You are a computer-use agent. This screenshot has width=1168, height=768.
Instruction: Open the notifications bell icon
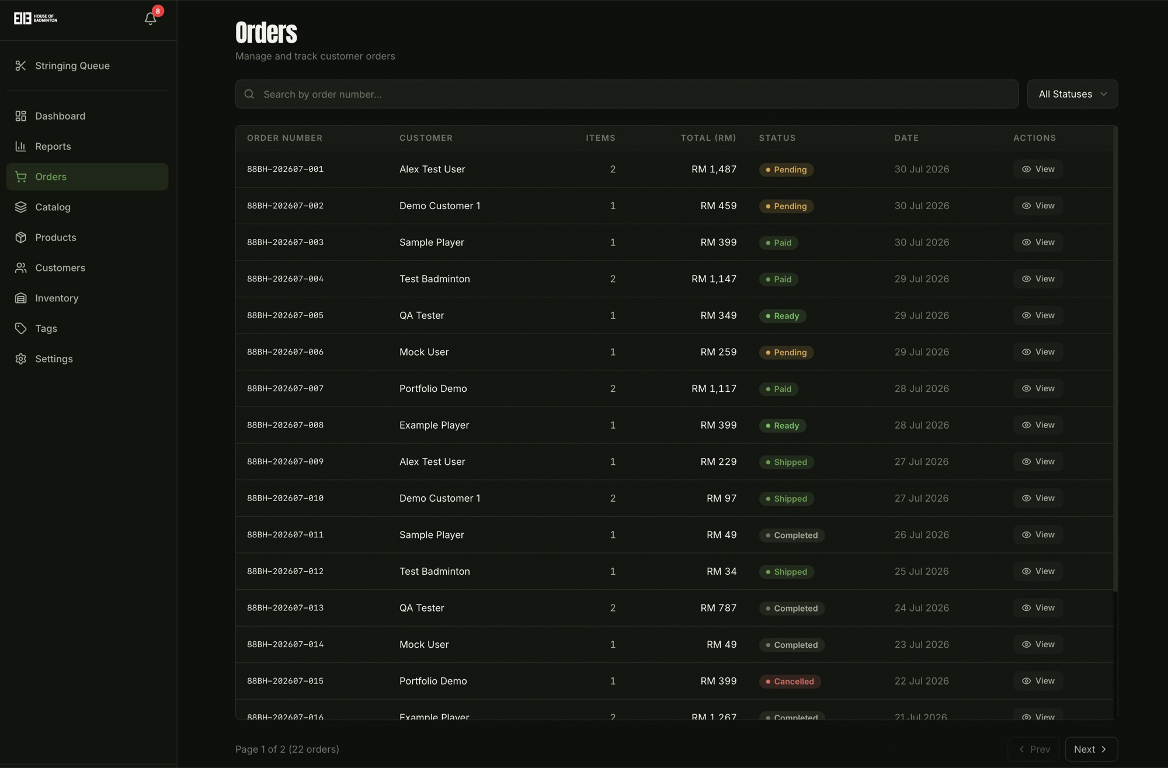150,19
